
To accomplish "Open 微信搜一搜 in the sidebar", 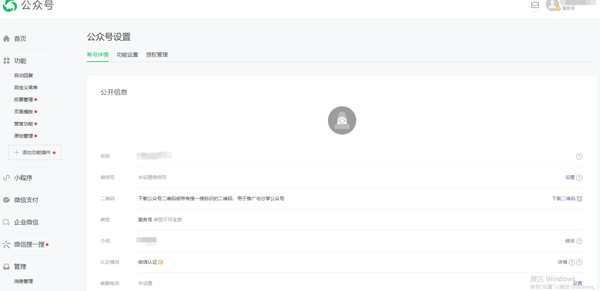I will [x=29, y=245].
